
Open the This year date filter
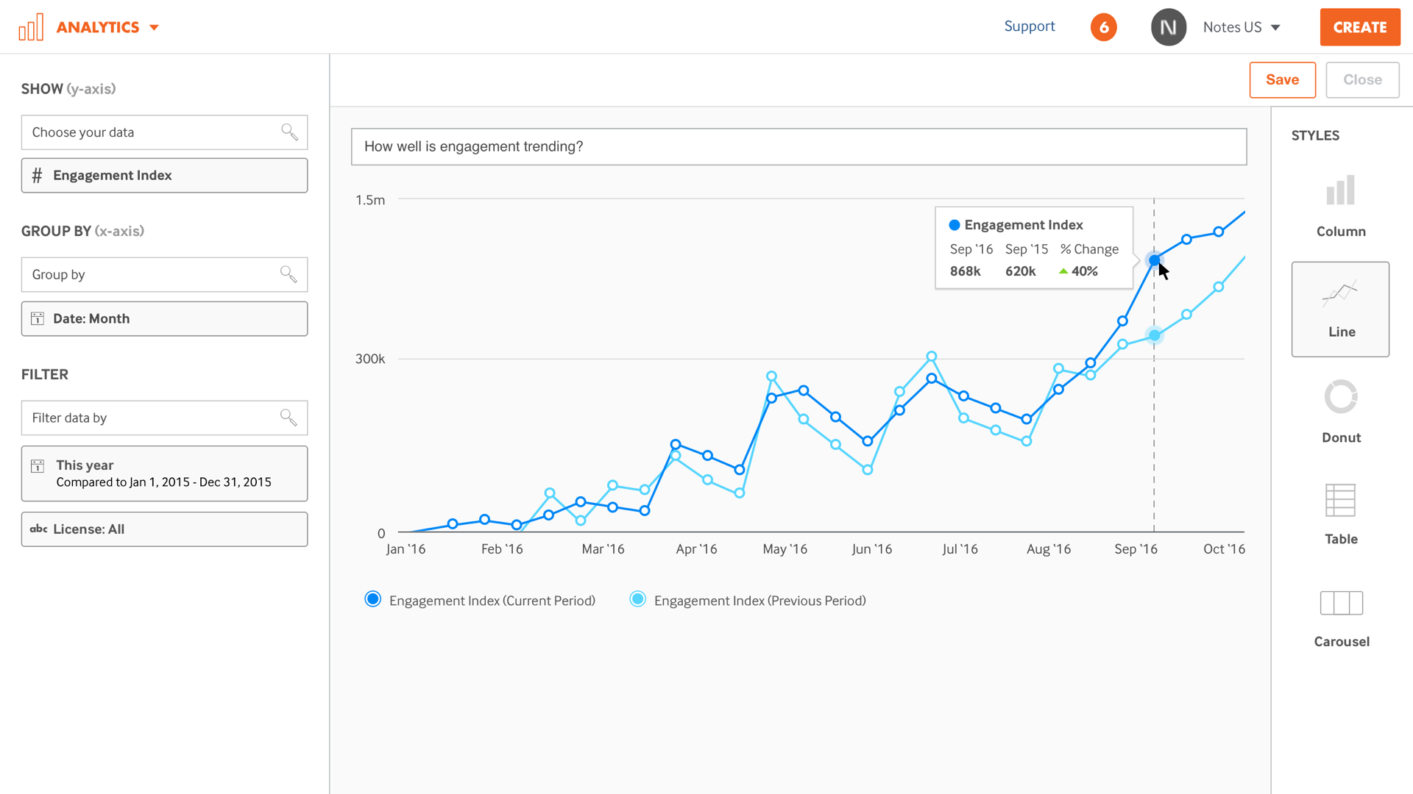pyautogui.click(x=164, y=473)
